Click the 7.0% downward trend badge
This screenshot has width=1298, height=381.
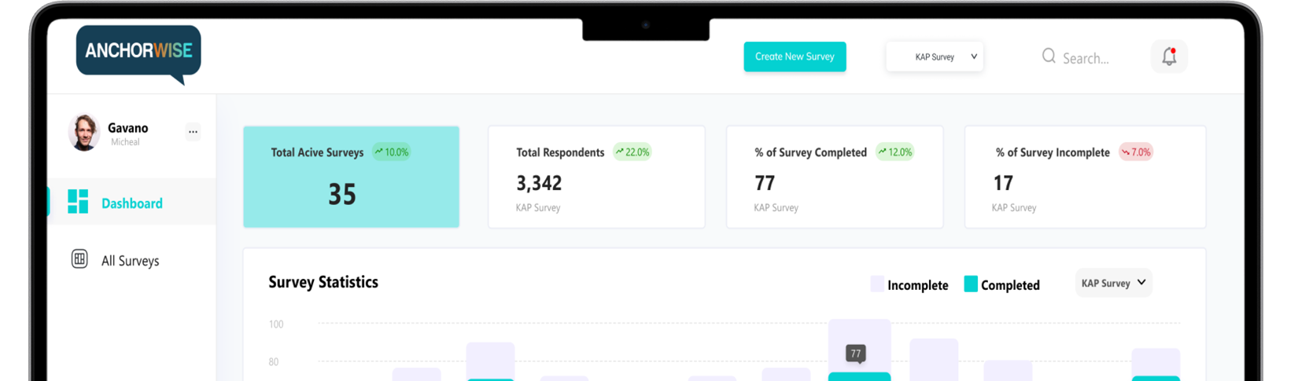click(x=1136, y=152)
